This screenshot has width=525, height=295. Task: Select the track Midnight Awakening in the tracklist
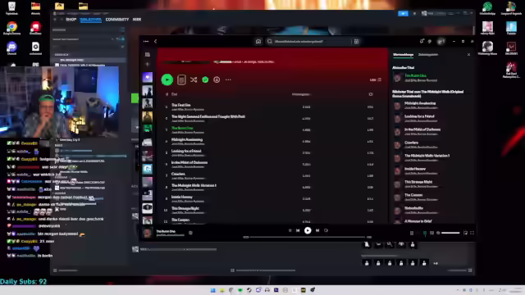[x=187, y=139]
